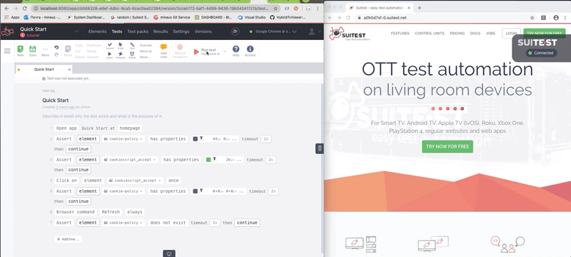Screen dimensions: 571x257
Task: Click the Add note icon
Action: pos(163,51)
